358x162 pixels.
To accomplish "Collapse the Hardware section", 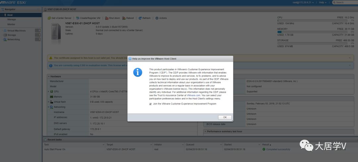I will tap(49, 77).
